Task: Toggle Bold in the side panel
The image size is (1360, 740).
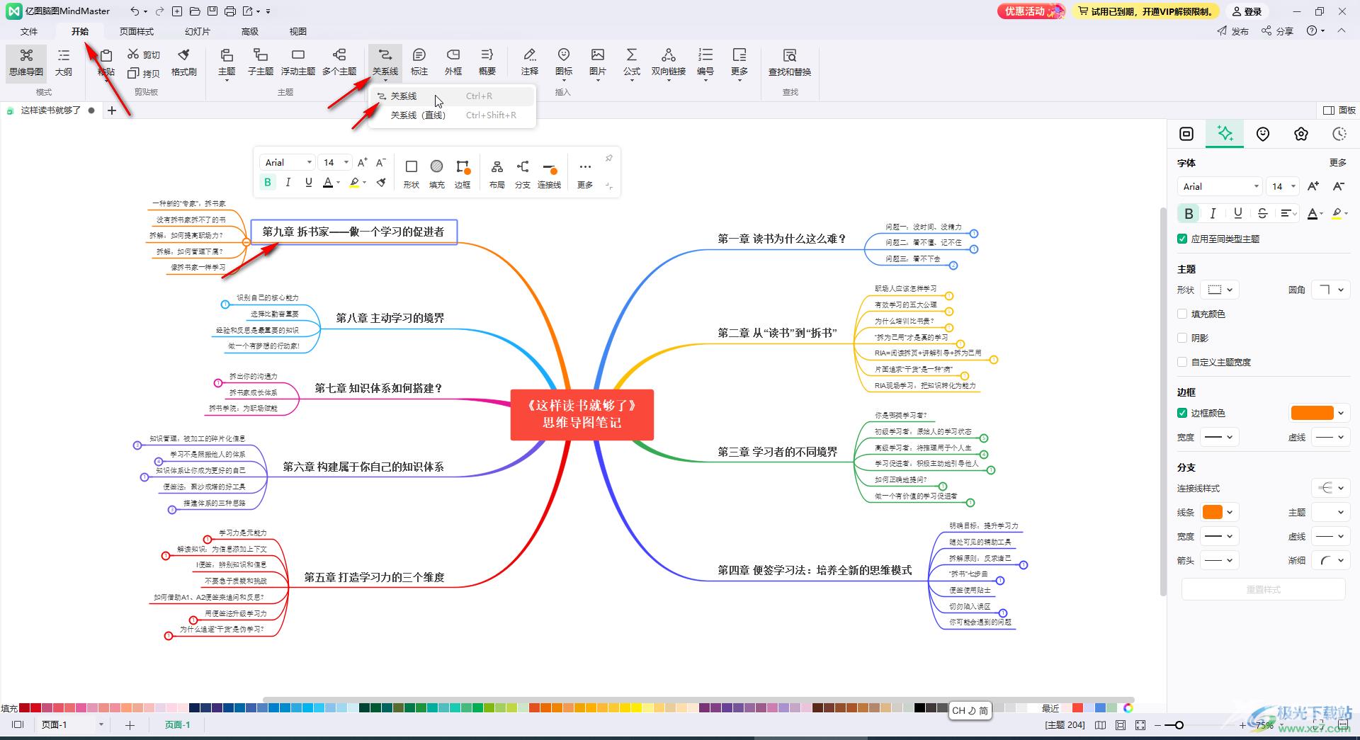Action: point(1189,213)
